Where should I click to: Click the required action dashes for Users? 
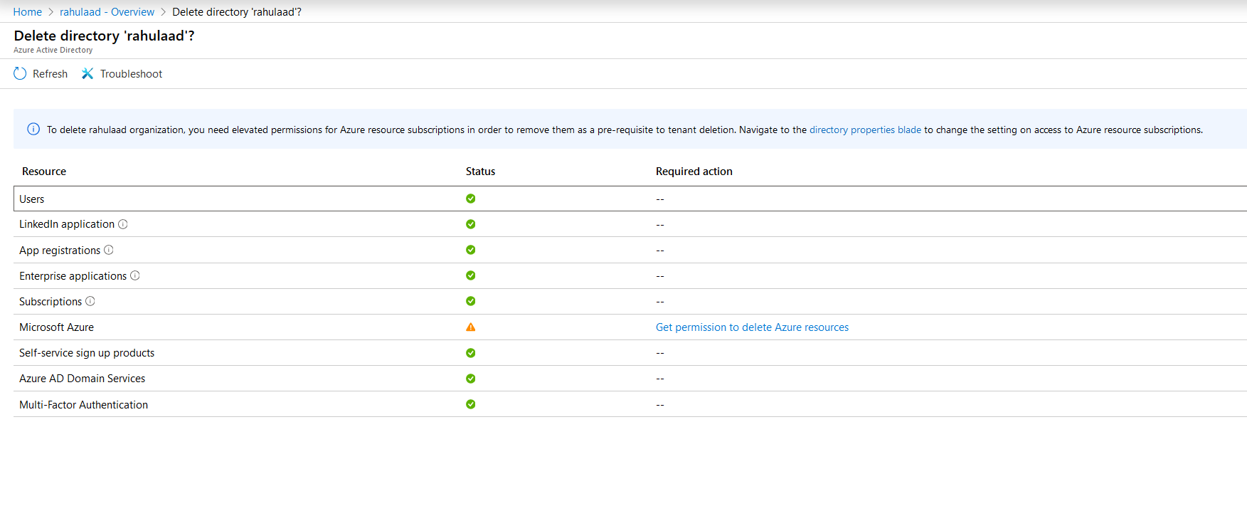(x=660, y=199)
